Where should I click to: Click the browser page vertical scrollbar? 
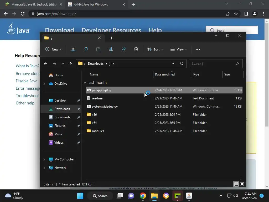pyautogui.click(x=267, y=75)
